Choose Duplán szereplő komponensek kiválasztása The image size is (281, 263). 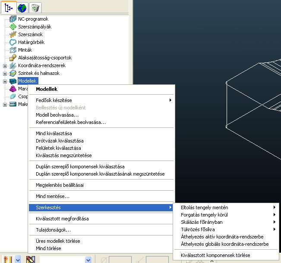click(101, 167)
